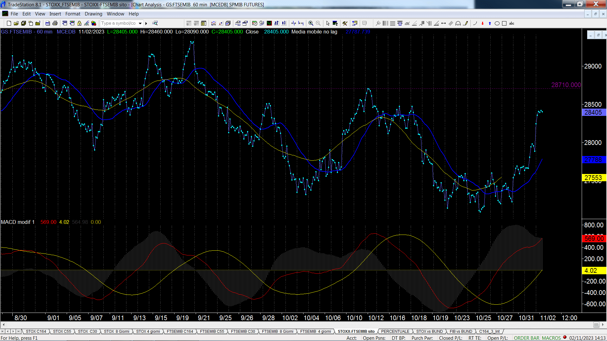Click the 28405 price axis marker
This screenshot has height=341, width=607.
593,112
